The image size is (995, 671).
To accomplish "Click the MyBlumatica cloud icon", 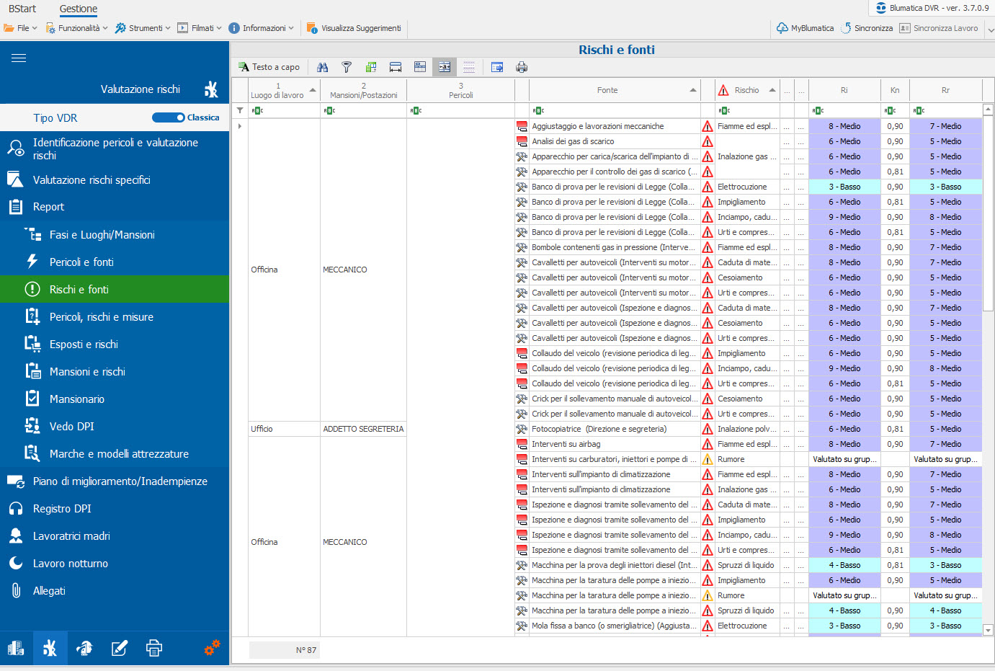I will click(x=782, y=28).
